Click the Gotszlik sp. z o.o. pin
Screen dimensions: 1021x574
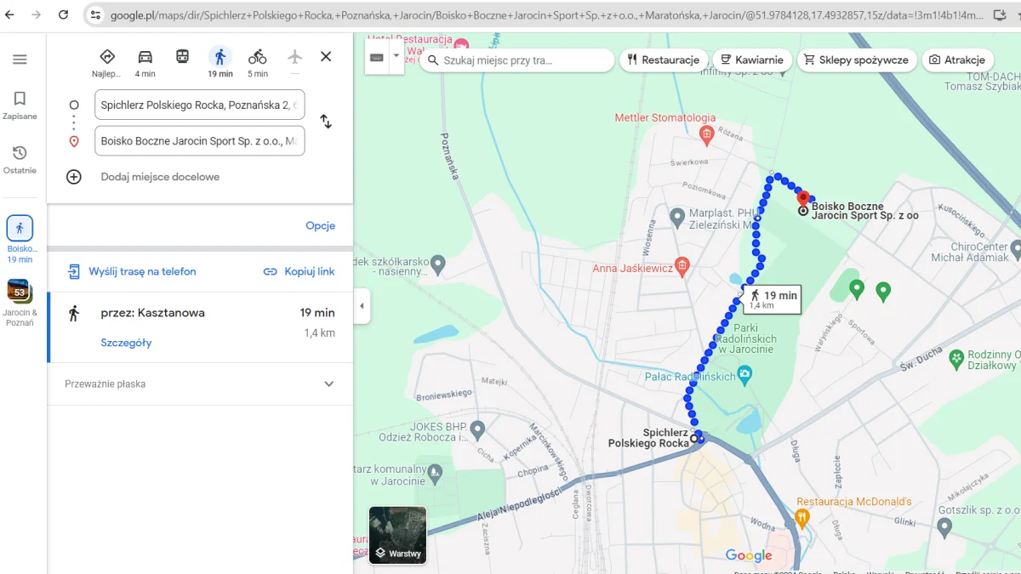click(944, 527)
